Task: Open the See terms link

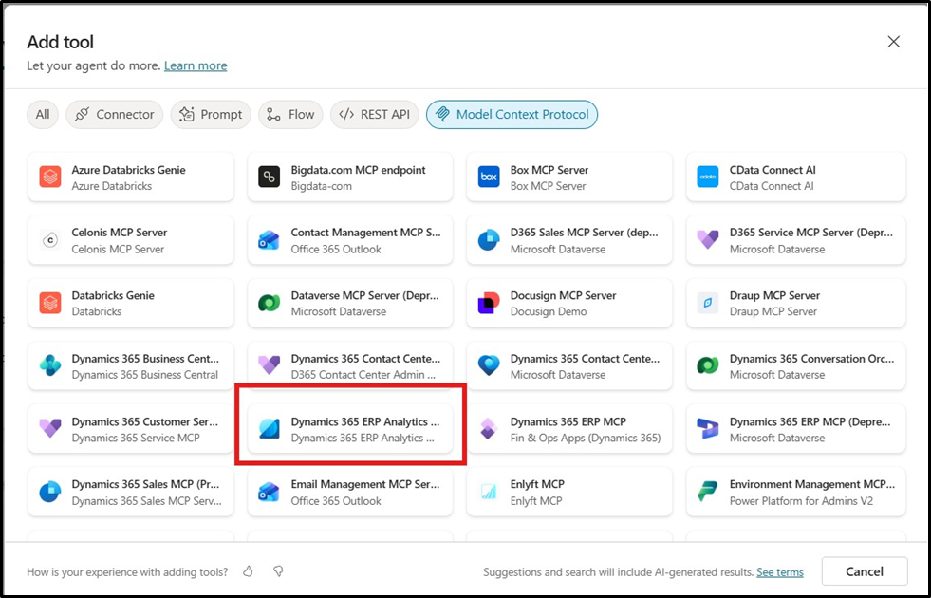Action: click(x=779, y=572)
